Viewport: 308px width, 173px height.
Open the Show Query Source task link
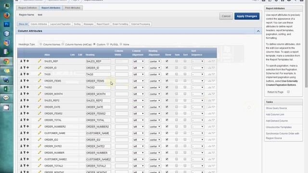[x=276, y=108]
